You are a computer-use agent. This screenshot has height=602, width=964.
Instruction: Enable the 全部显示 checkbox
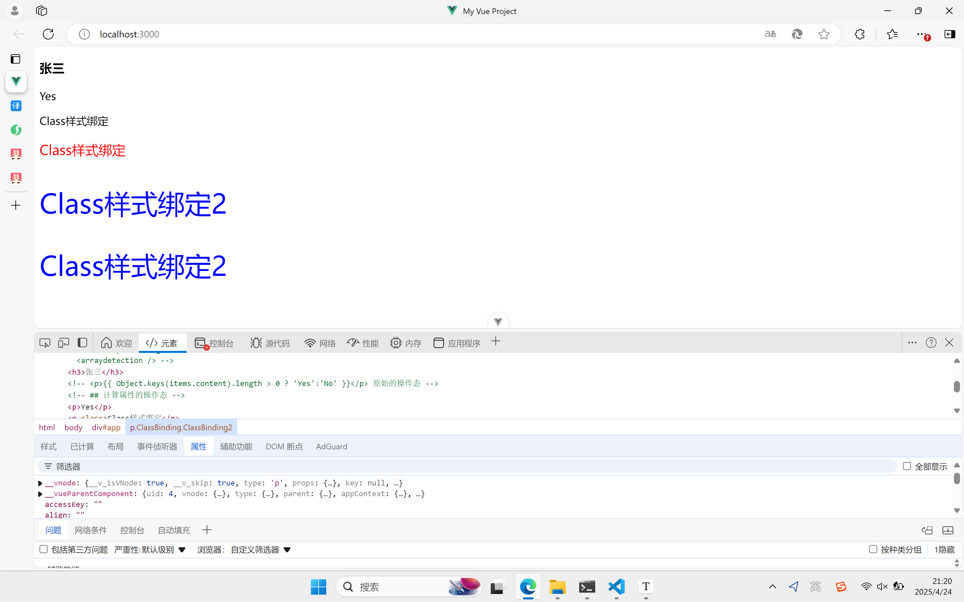point(907,466)
